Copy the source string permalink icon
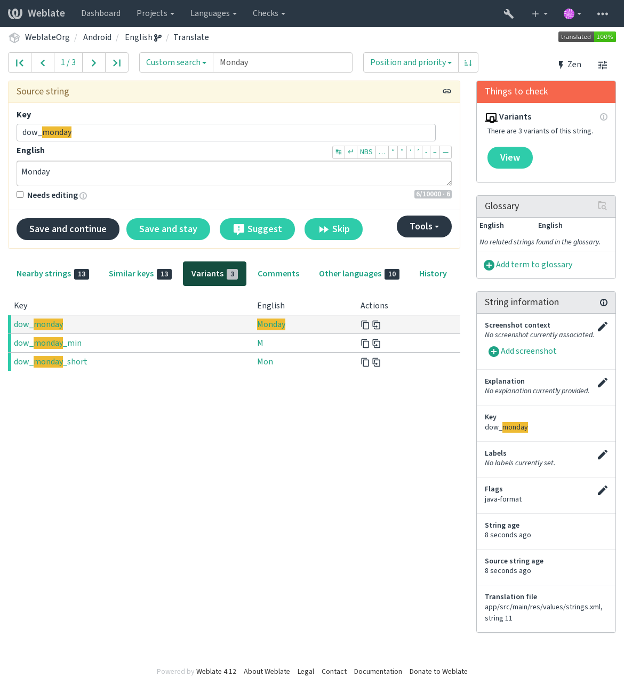This screenshot has width=624, height=692. click(447, 92)
